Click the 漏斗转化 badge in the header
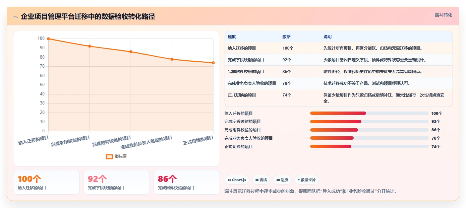This screenshot has width=466, height=208. tap(443, 15)
